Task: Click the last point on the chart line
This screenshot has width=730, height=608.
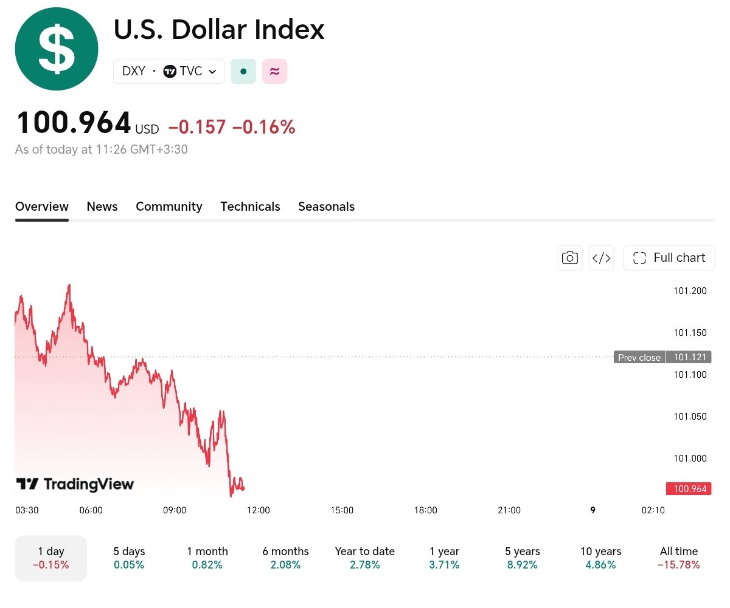Action: coord(243,488)
